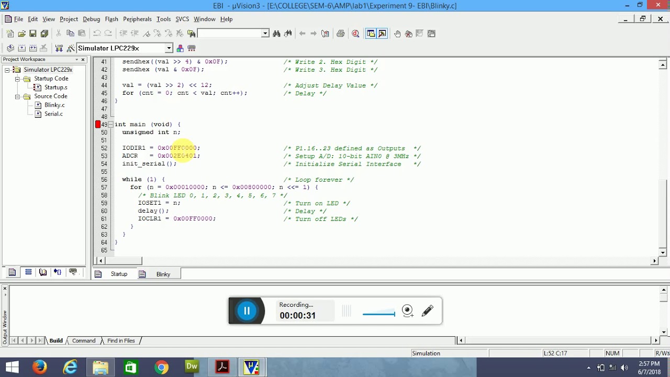
Task: Click editor vertical scrollbar down arrow
Action: (x=663, y=253)
